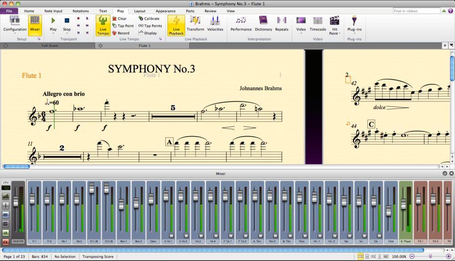
Task: Click the rewind transport button
Action: (x=78, y=25)
